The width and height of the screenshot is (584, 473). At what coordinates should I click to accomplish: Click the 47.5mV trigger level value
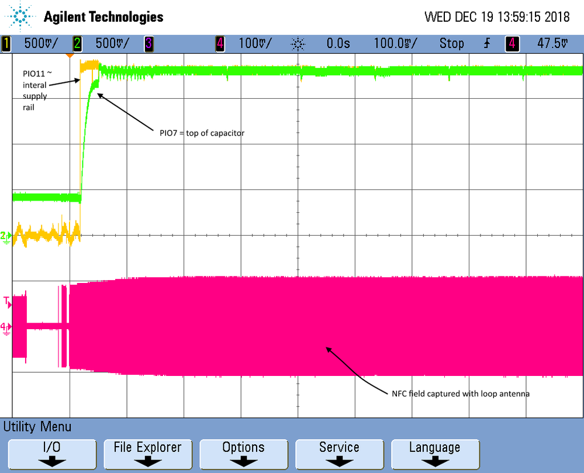[552, 43]
